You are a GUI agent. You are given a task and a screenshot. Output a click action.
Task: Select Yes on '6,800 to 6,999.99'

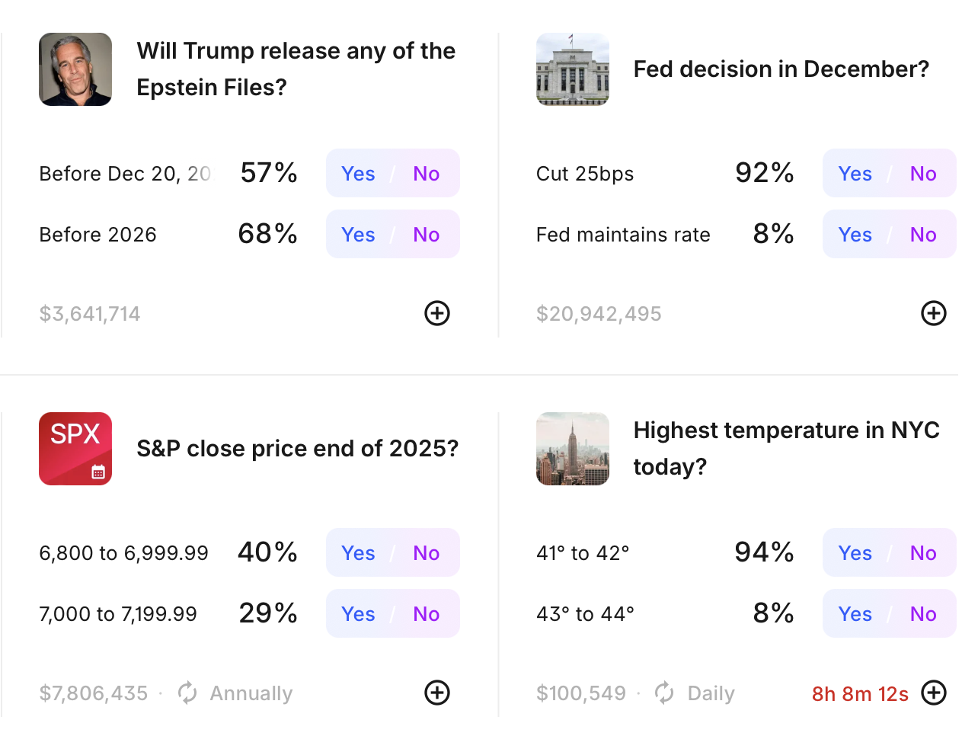click(x=358, y=552)
